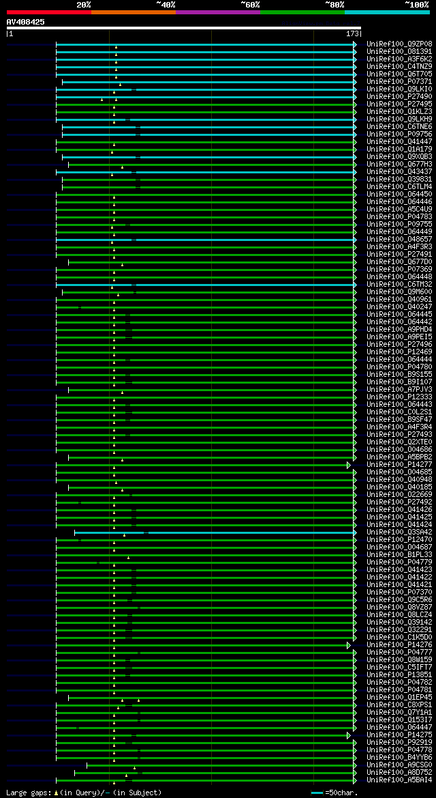Select the UniRef100_Q1KLZ3 label
This screenshot has width=436, height=798.
pos(399,112)
